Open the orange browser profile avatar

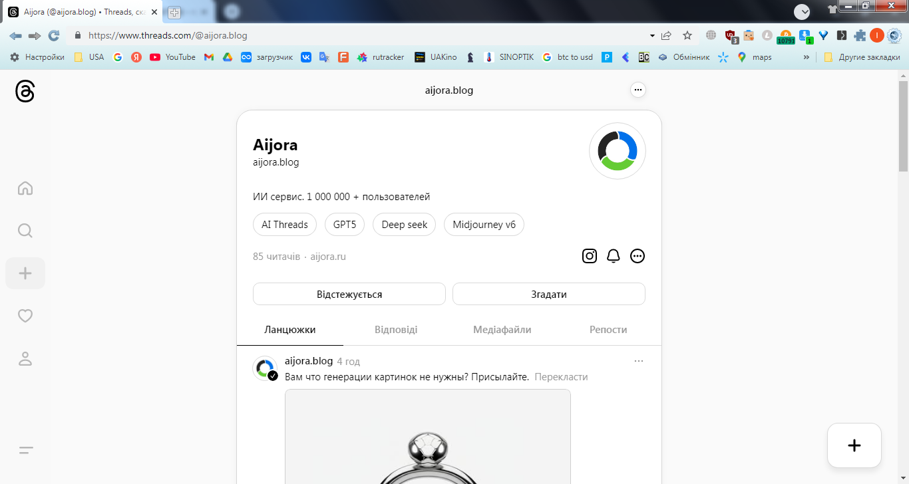pos(877,35)
